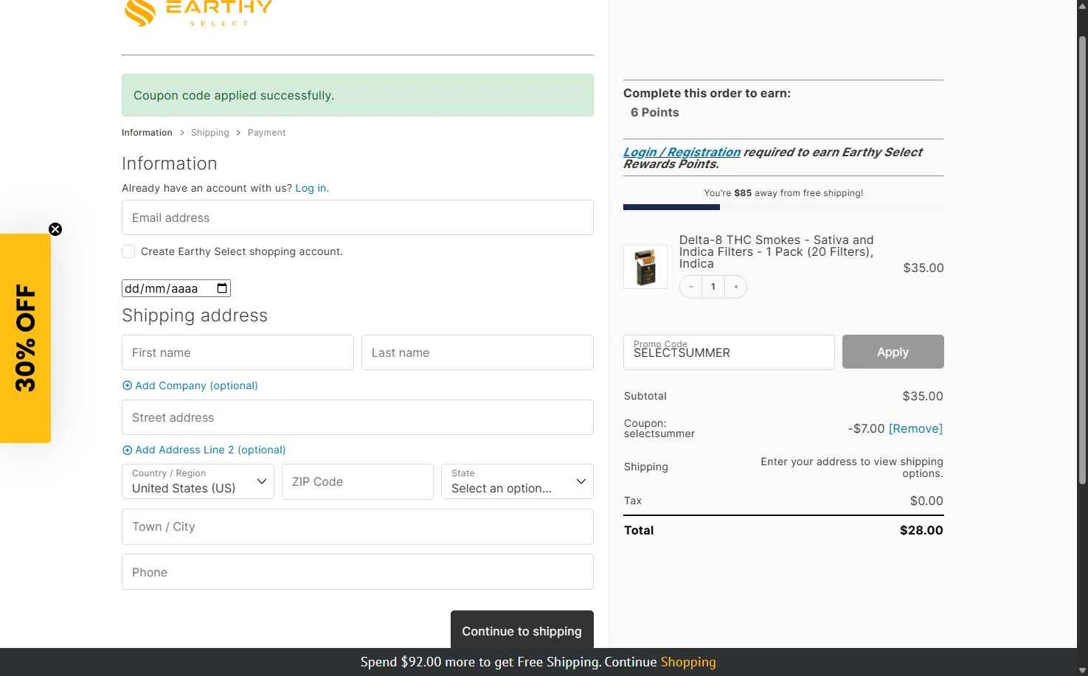
Task: Click the Total amount $28.00
Action: click(921, 530)
